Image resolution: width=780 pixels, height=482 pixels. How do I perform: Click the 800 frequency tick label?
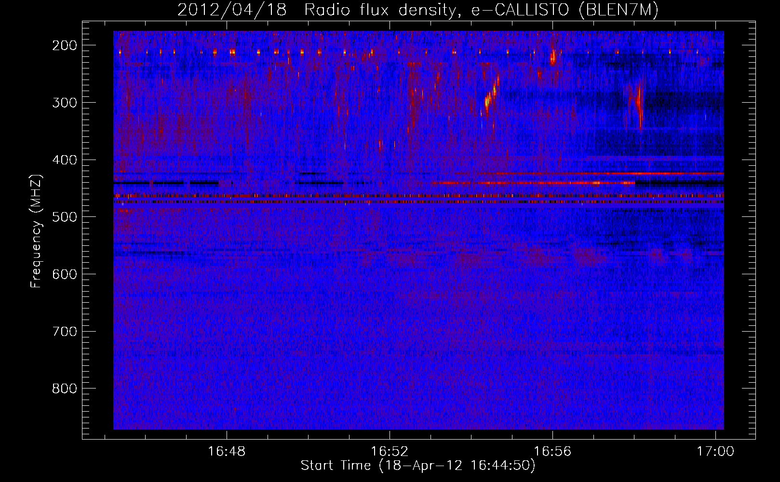tap(64, 388)
